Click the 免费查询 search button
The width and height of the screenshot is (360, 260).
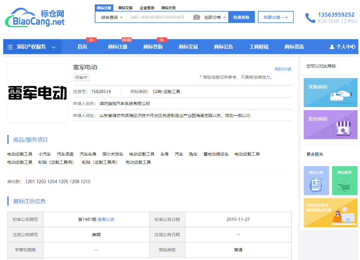click(x=241, y=17)
